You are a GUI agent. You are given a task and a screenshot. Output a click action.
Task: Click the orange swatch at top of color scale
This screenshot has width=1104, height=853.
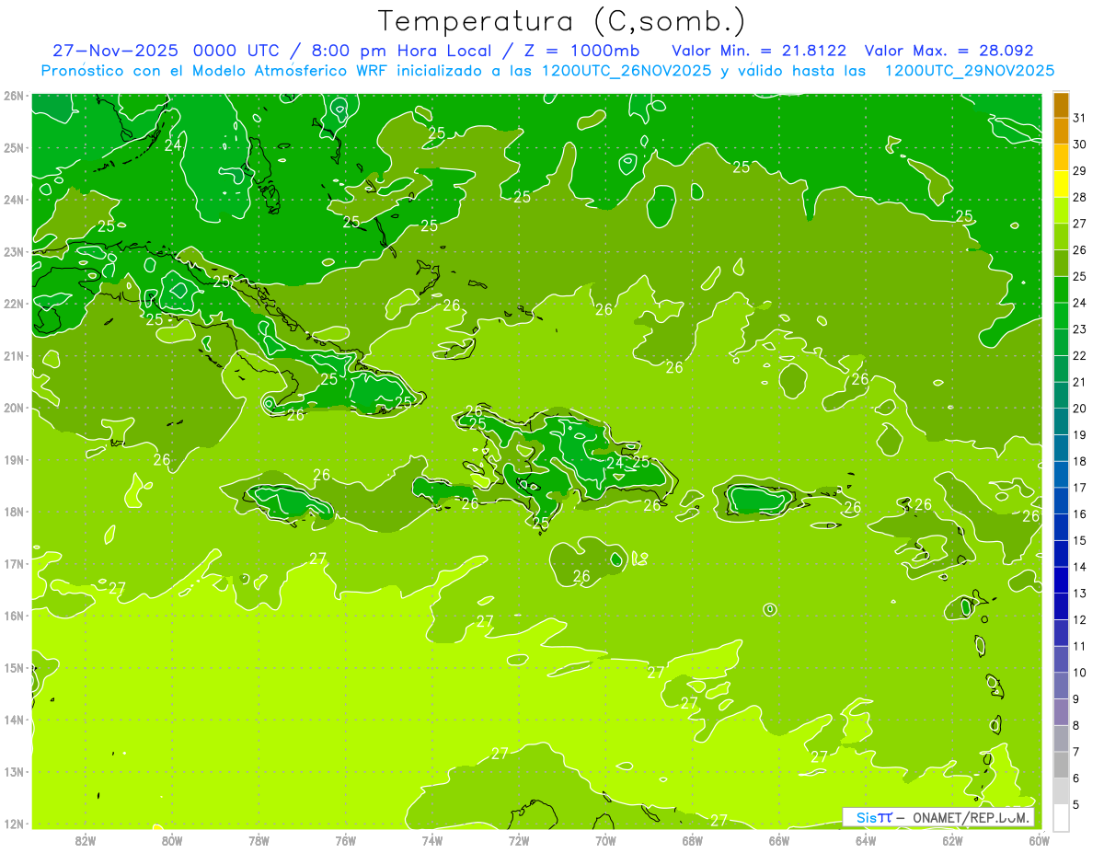[x=1061, y=106]
